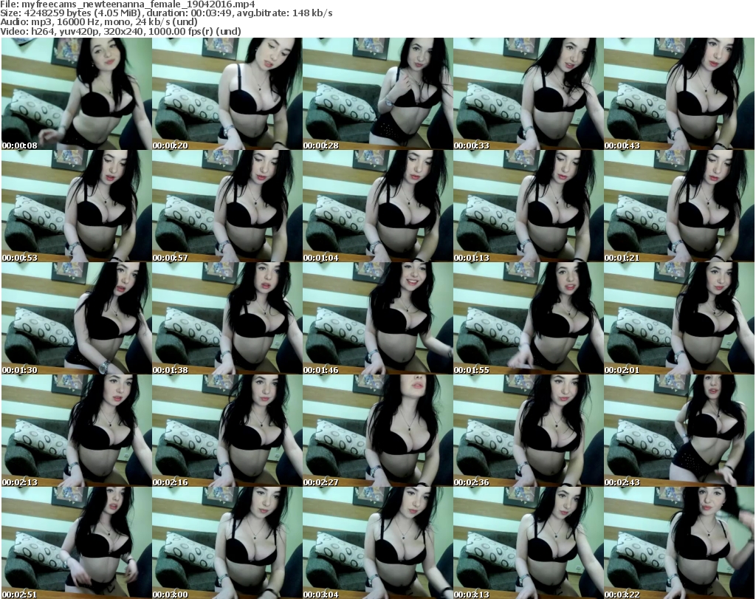Click the 'Audio: mp3, 16000 Hz' line
756x599 pixels.
[99, 22]
